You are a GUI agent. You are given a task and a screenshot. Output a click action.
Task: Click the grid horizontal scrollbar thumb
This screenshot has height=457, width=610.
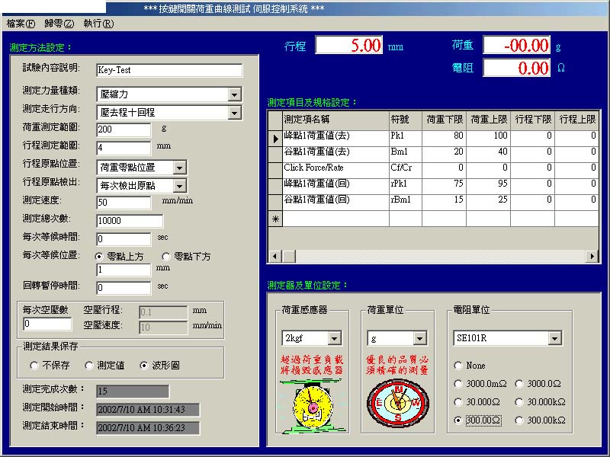tap(289, 256)
